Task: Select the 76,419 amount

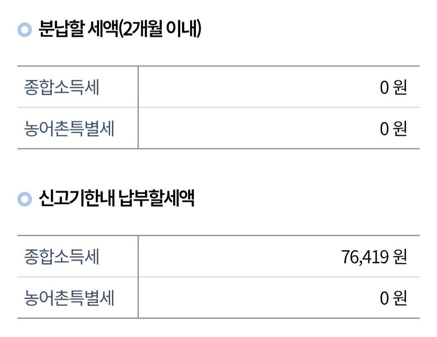Action: pyautogui.click(x=365, y=257)
